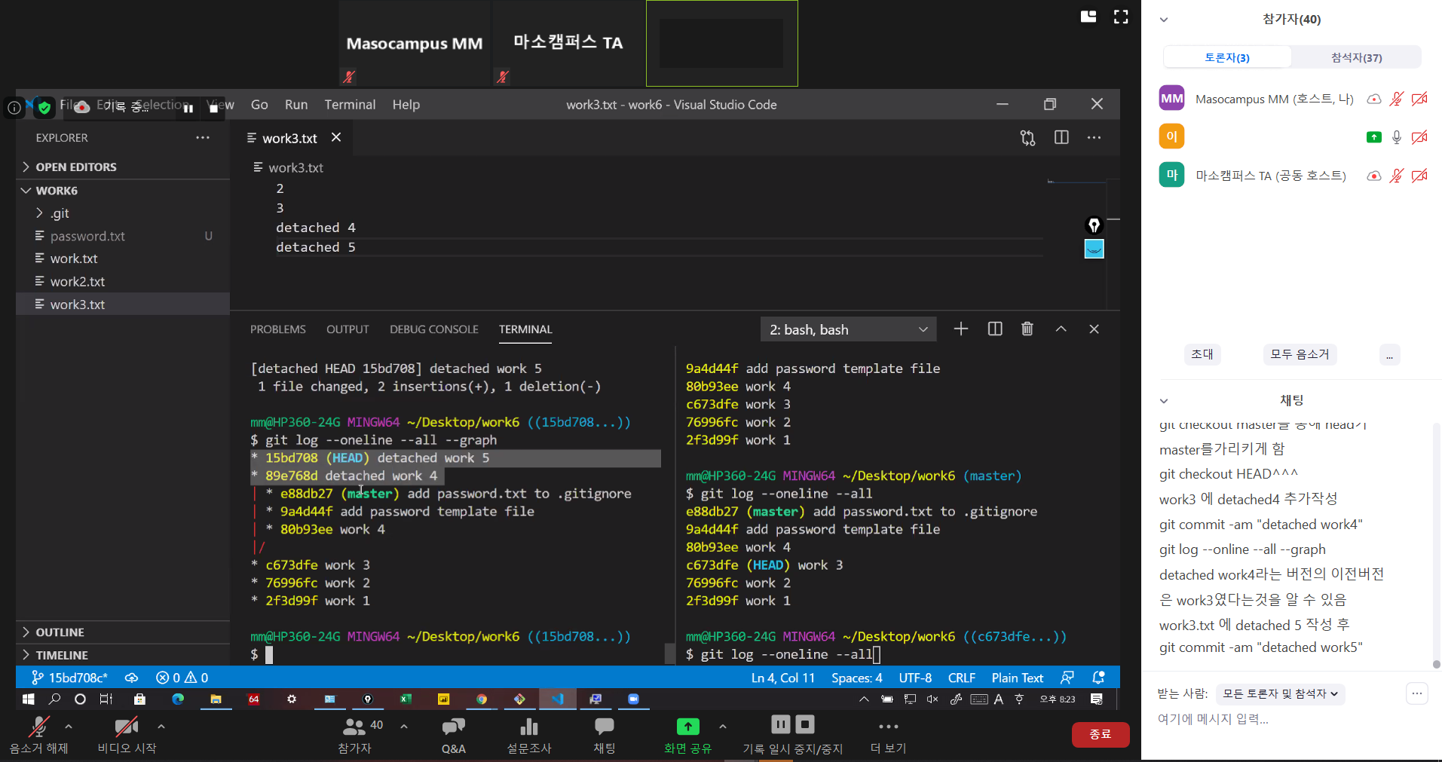This screenshot has height=762, width=1442.
Task: Open the bash terminal selector dropdown
Action: 848,329
